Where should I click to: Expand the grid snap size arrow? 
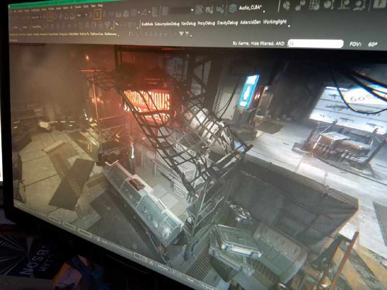tap(138, 13)
